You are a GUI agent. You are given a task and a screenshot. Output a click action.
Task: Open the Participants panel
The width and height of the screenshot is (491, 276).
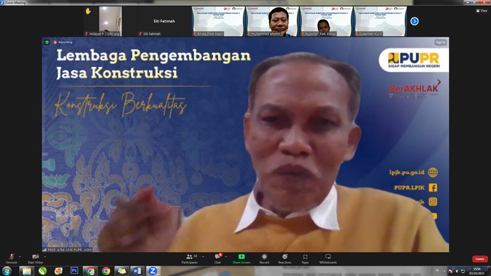[x=189, y=258]
